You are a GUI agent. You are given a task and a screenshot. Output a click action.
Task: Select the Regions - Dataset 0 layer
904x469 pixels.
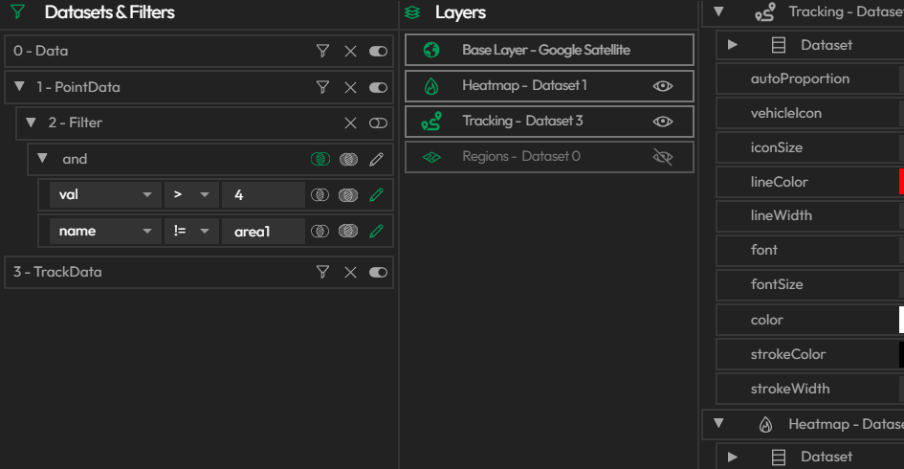point(549,157)
